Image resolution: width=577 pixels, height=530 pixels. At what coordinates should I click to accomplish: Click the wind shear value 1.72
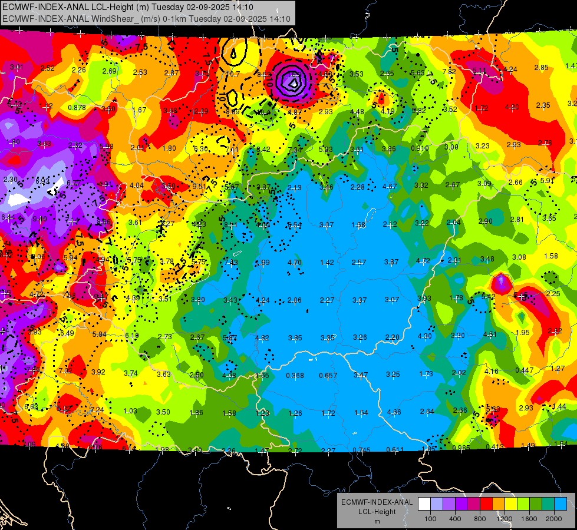pyautogui.click(x=328, y=413)
